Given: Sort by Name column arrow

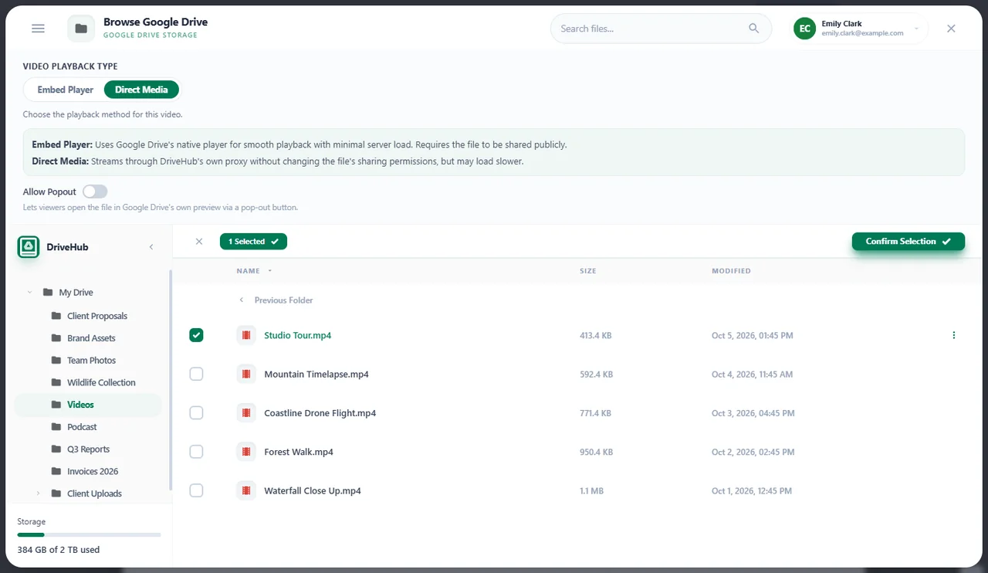Looking at the screenshot, I should click(270, 271).
